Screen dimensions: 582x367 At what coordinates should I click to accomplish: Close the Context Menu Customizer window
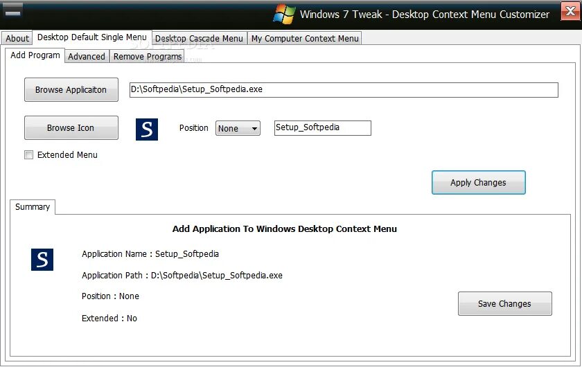pos(570,11)
